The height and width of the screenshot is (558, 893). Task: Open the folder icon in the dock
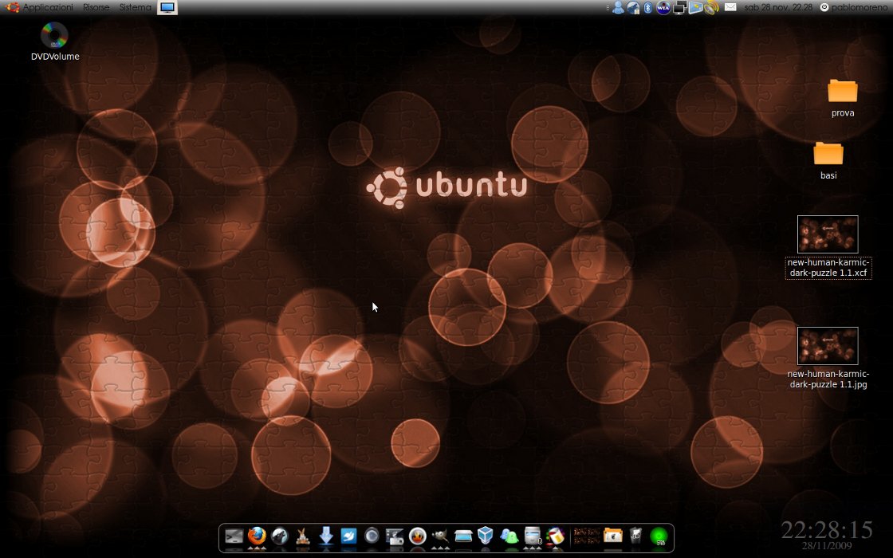pos(613,536)
